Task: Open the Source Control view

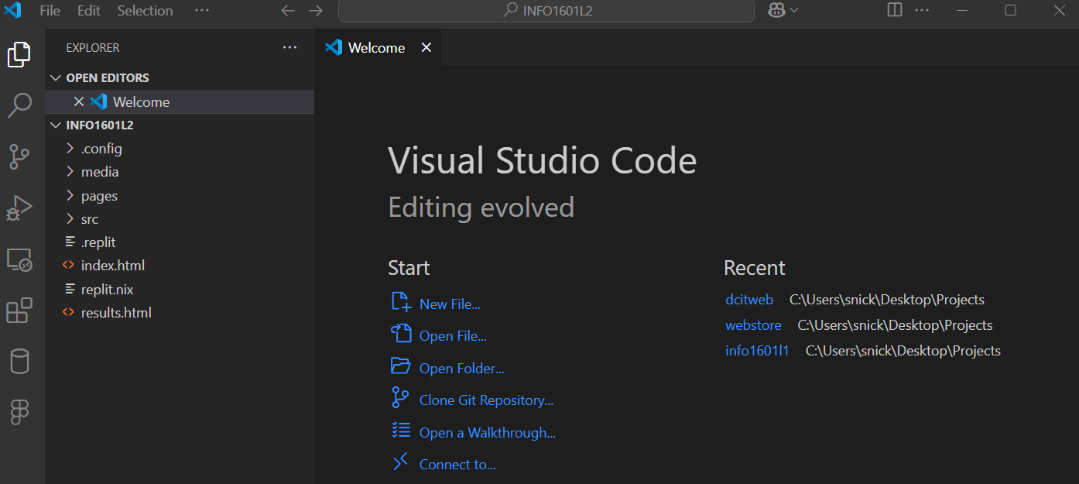Action: (19, 156)
